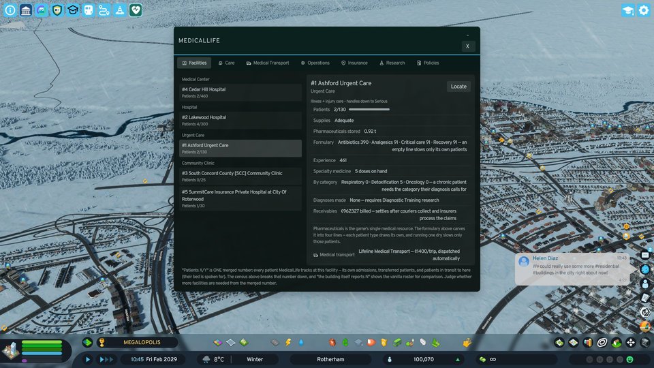Minimize the MedicalLife panel with dash
Screen dimensions: 654x368
(x=467, y=35)
